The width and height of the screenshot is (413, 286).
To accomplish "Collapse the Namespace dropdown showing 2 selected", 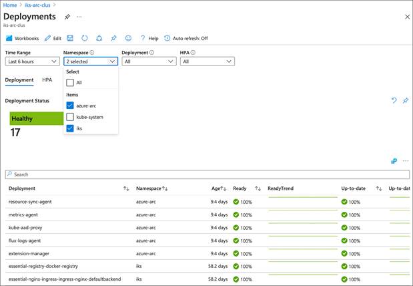I will point(91,61).
